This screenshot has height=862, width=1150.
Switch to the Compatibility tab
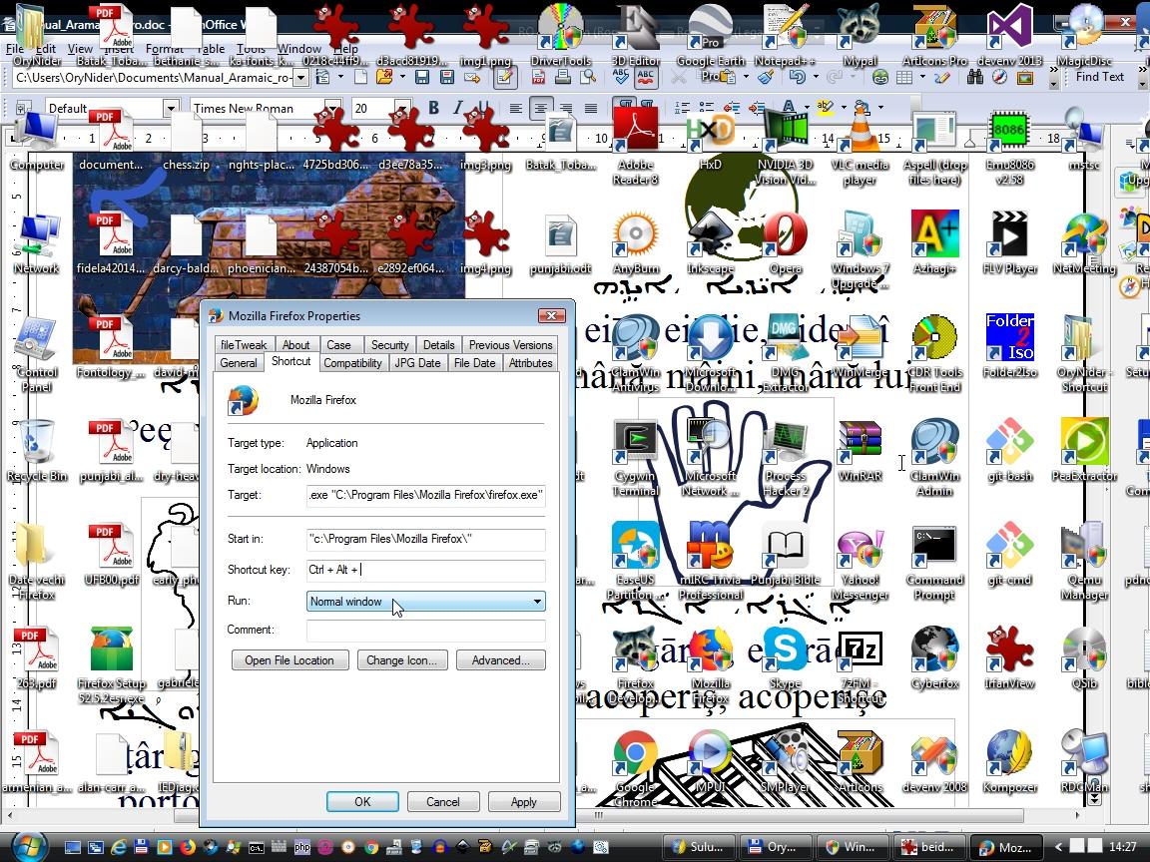352,363
